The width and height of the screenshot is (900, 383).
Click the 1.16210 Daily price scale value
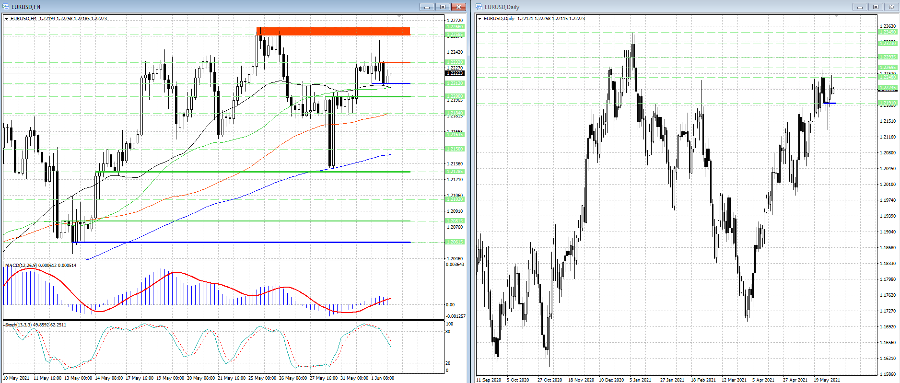[x=888, y=359]
